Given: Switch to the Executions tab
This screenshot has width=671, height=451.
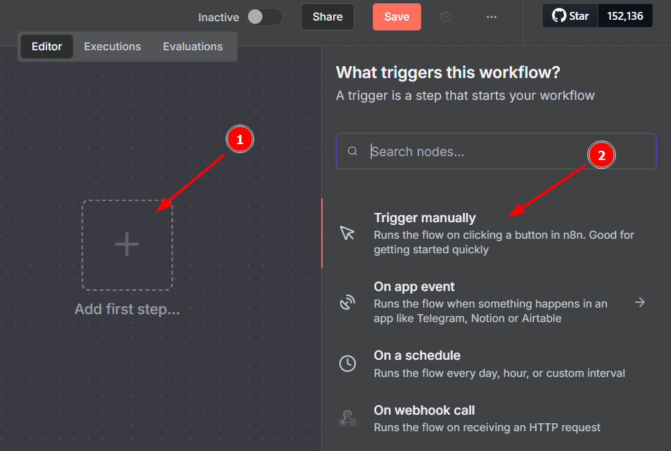Looking at the screenshot, I should (x=112, y=46).
